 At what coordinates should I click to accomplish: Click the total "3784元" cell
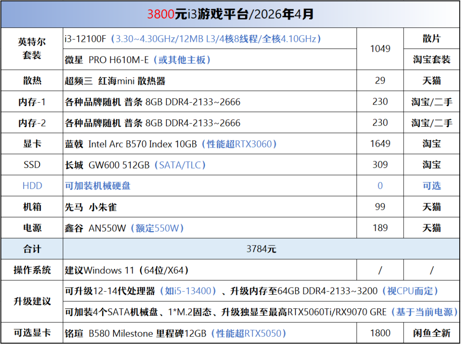[261, 249]
